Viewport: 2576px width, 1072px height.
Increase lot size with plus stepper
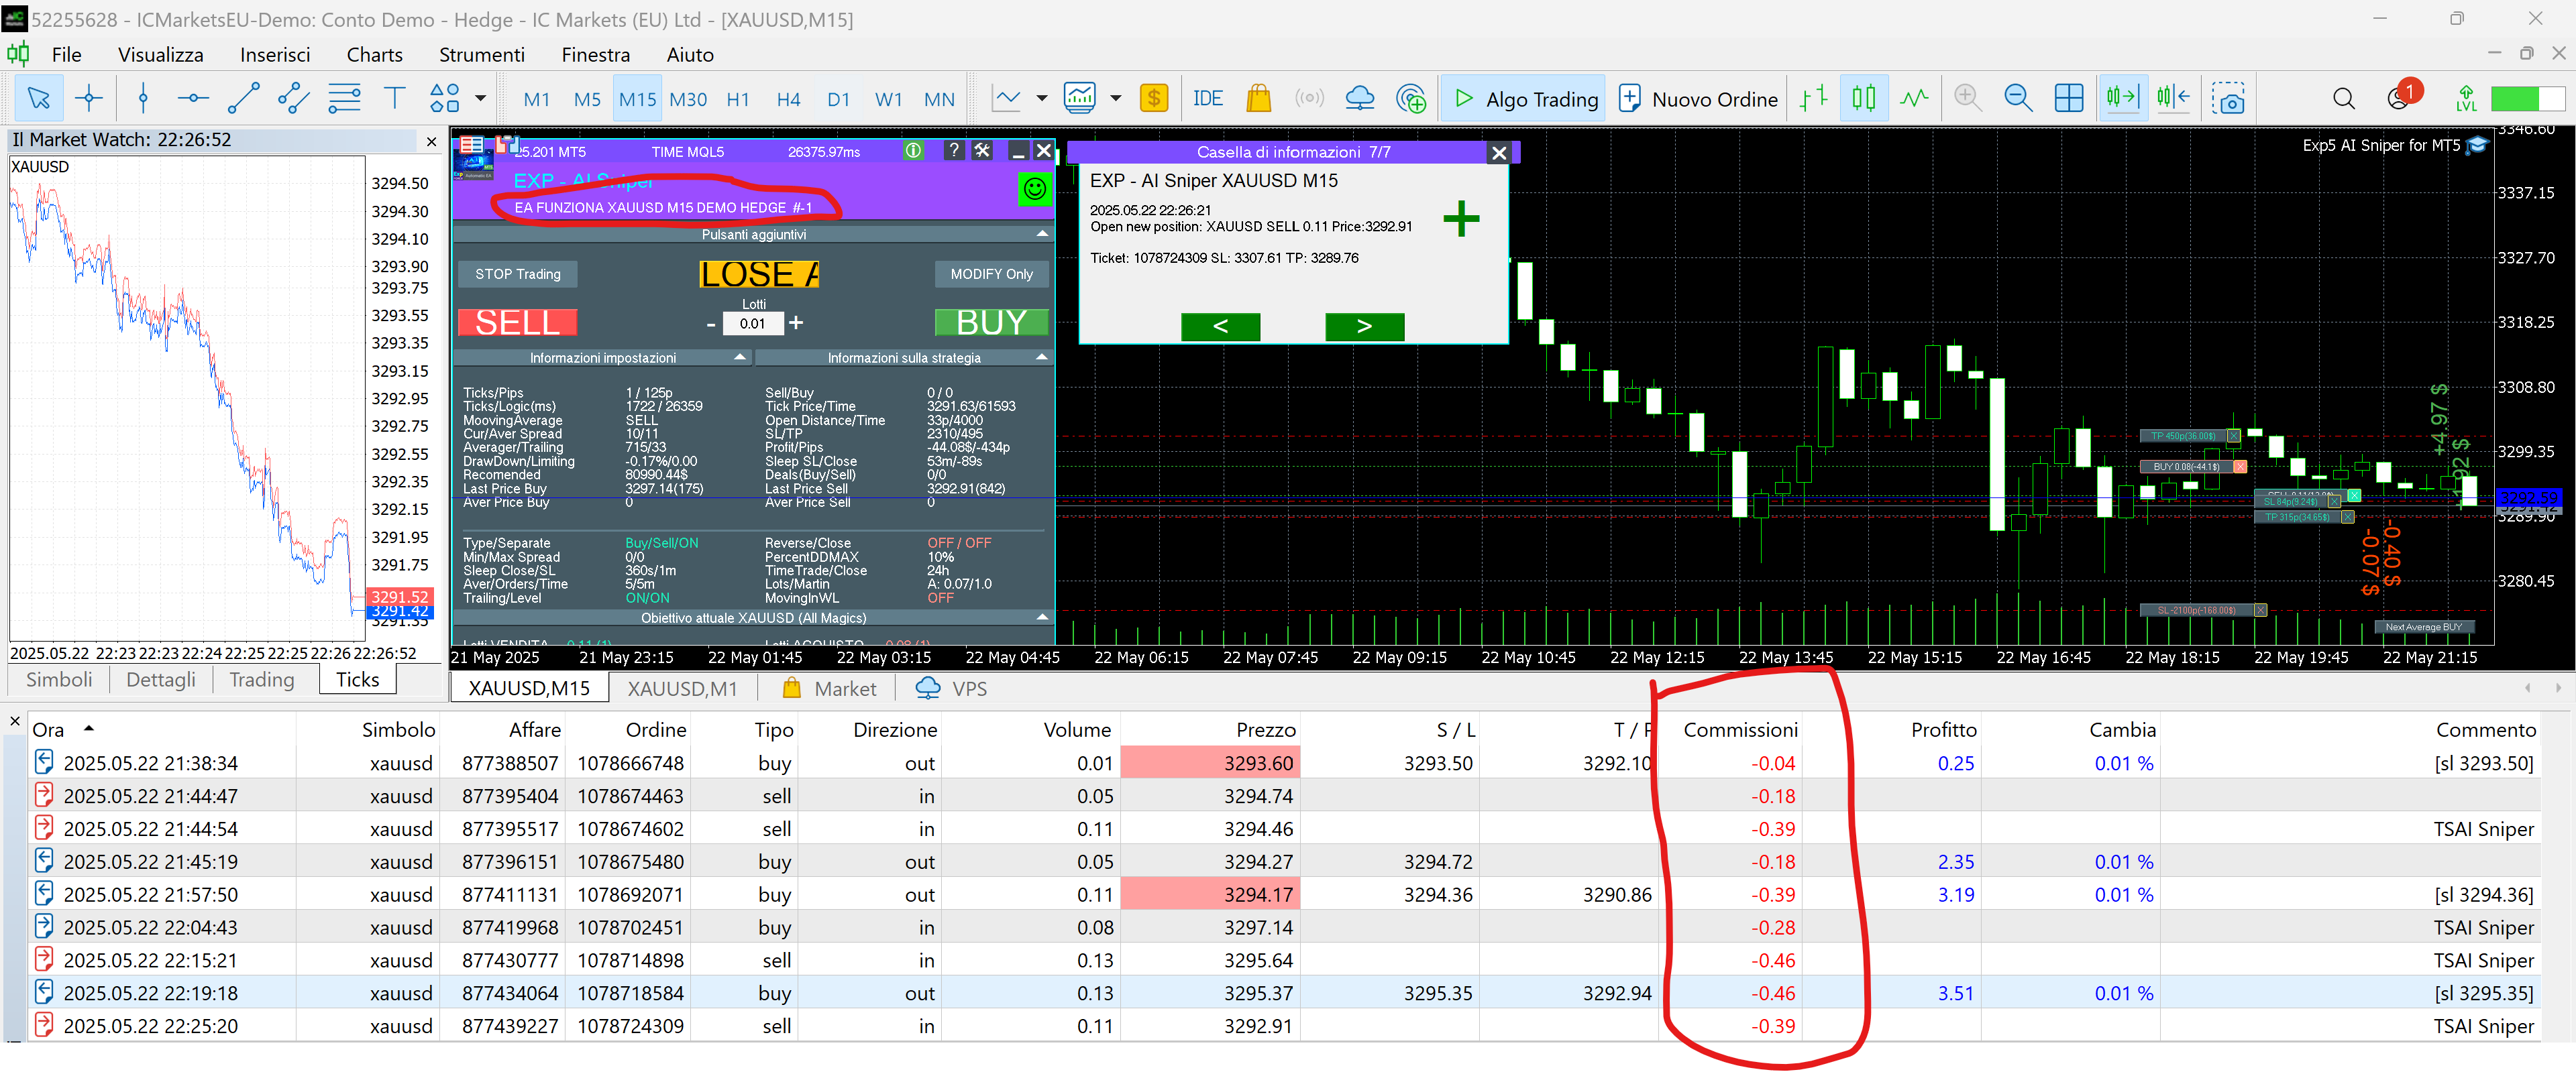point(796,322)
